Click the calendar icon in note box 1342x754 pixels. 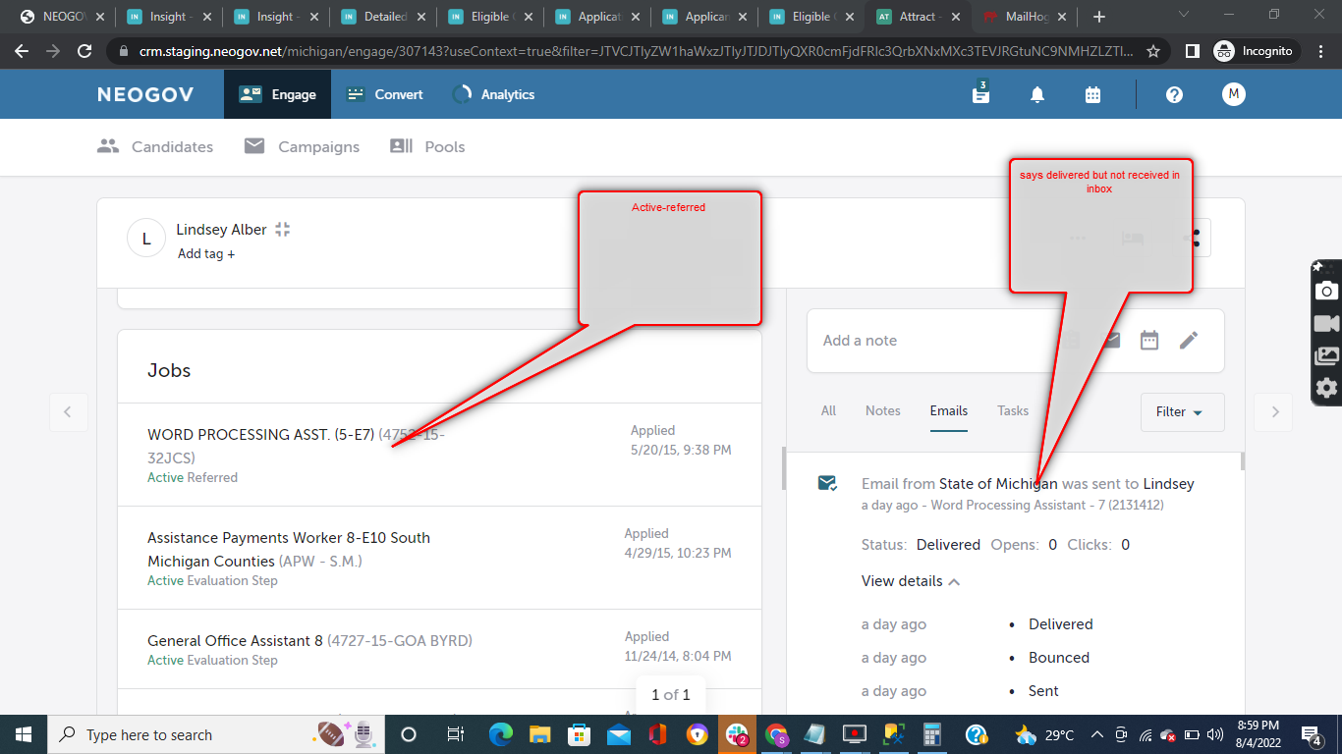[x=1149, y=341]
